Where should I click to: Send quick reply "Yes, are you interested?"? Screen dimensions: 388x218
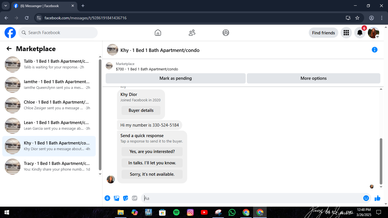(x=152, y=152)
